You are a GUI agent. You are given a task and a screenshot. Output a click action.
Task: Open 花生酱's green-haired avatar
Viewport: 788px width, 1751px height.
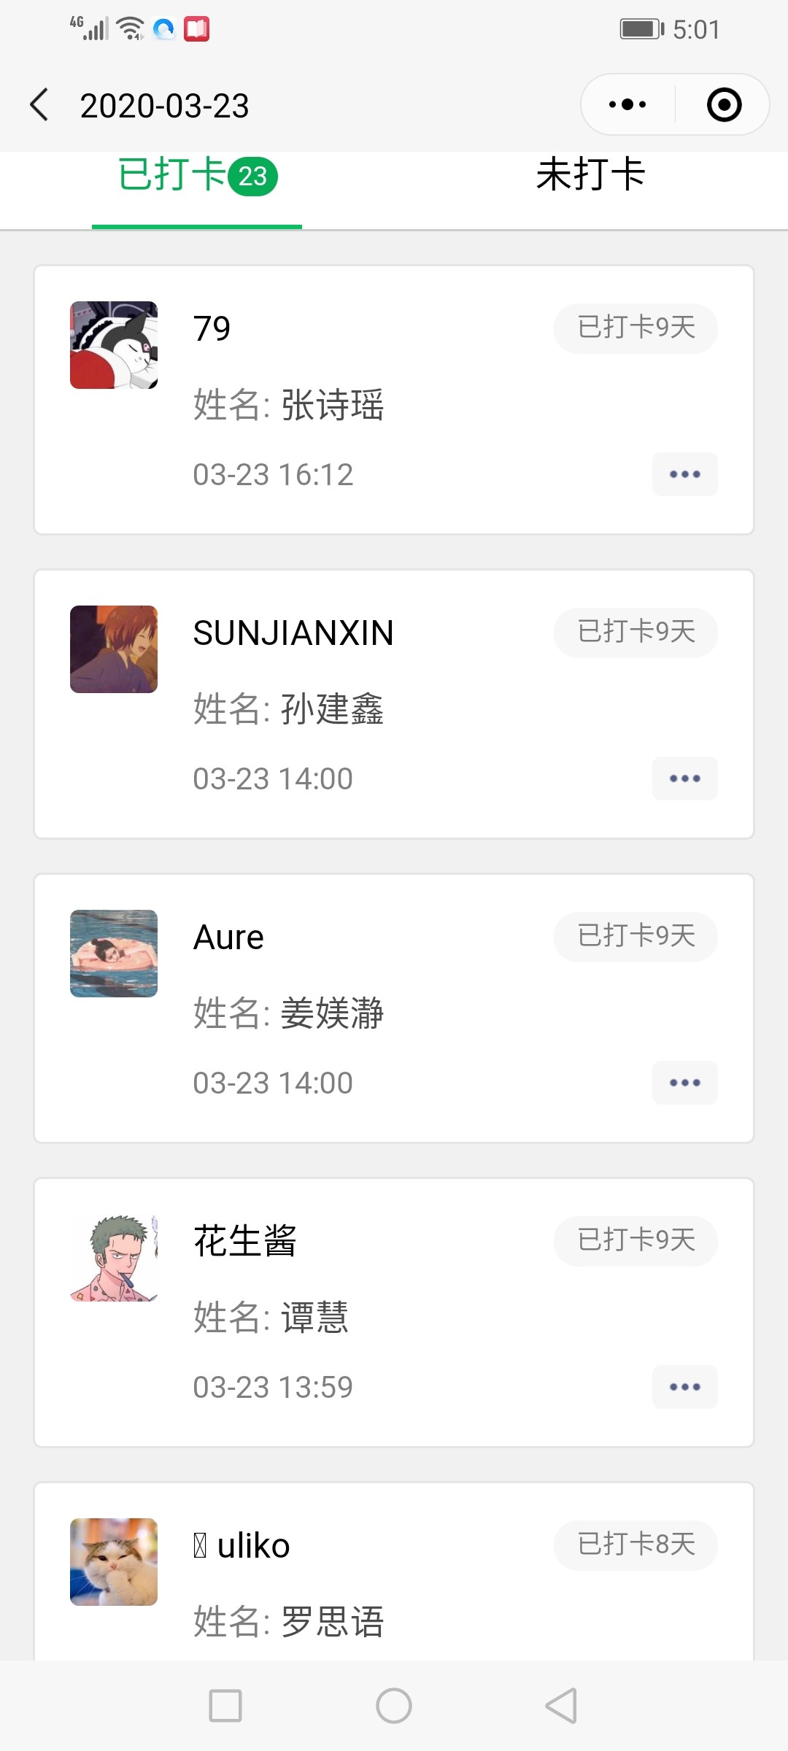114,1258
